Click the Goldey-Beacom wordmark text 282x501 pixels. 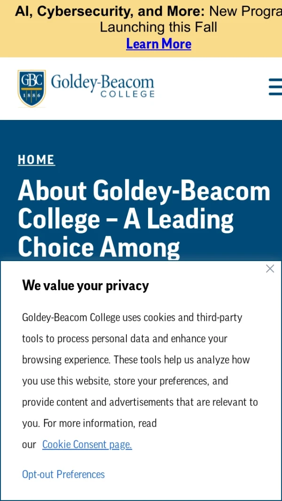click(x=102, y=82)
